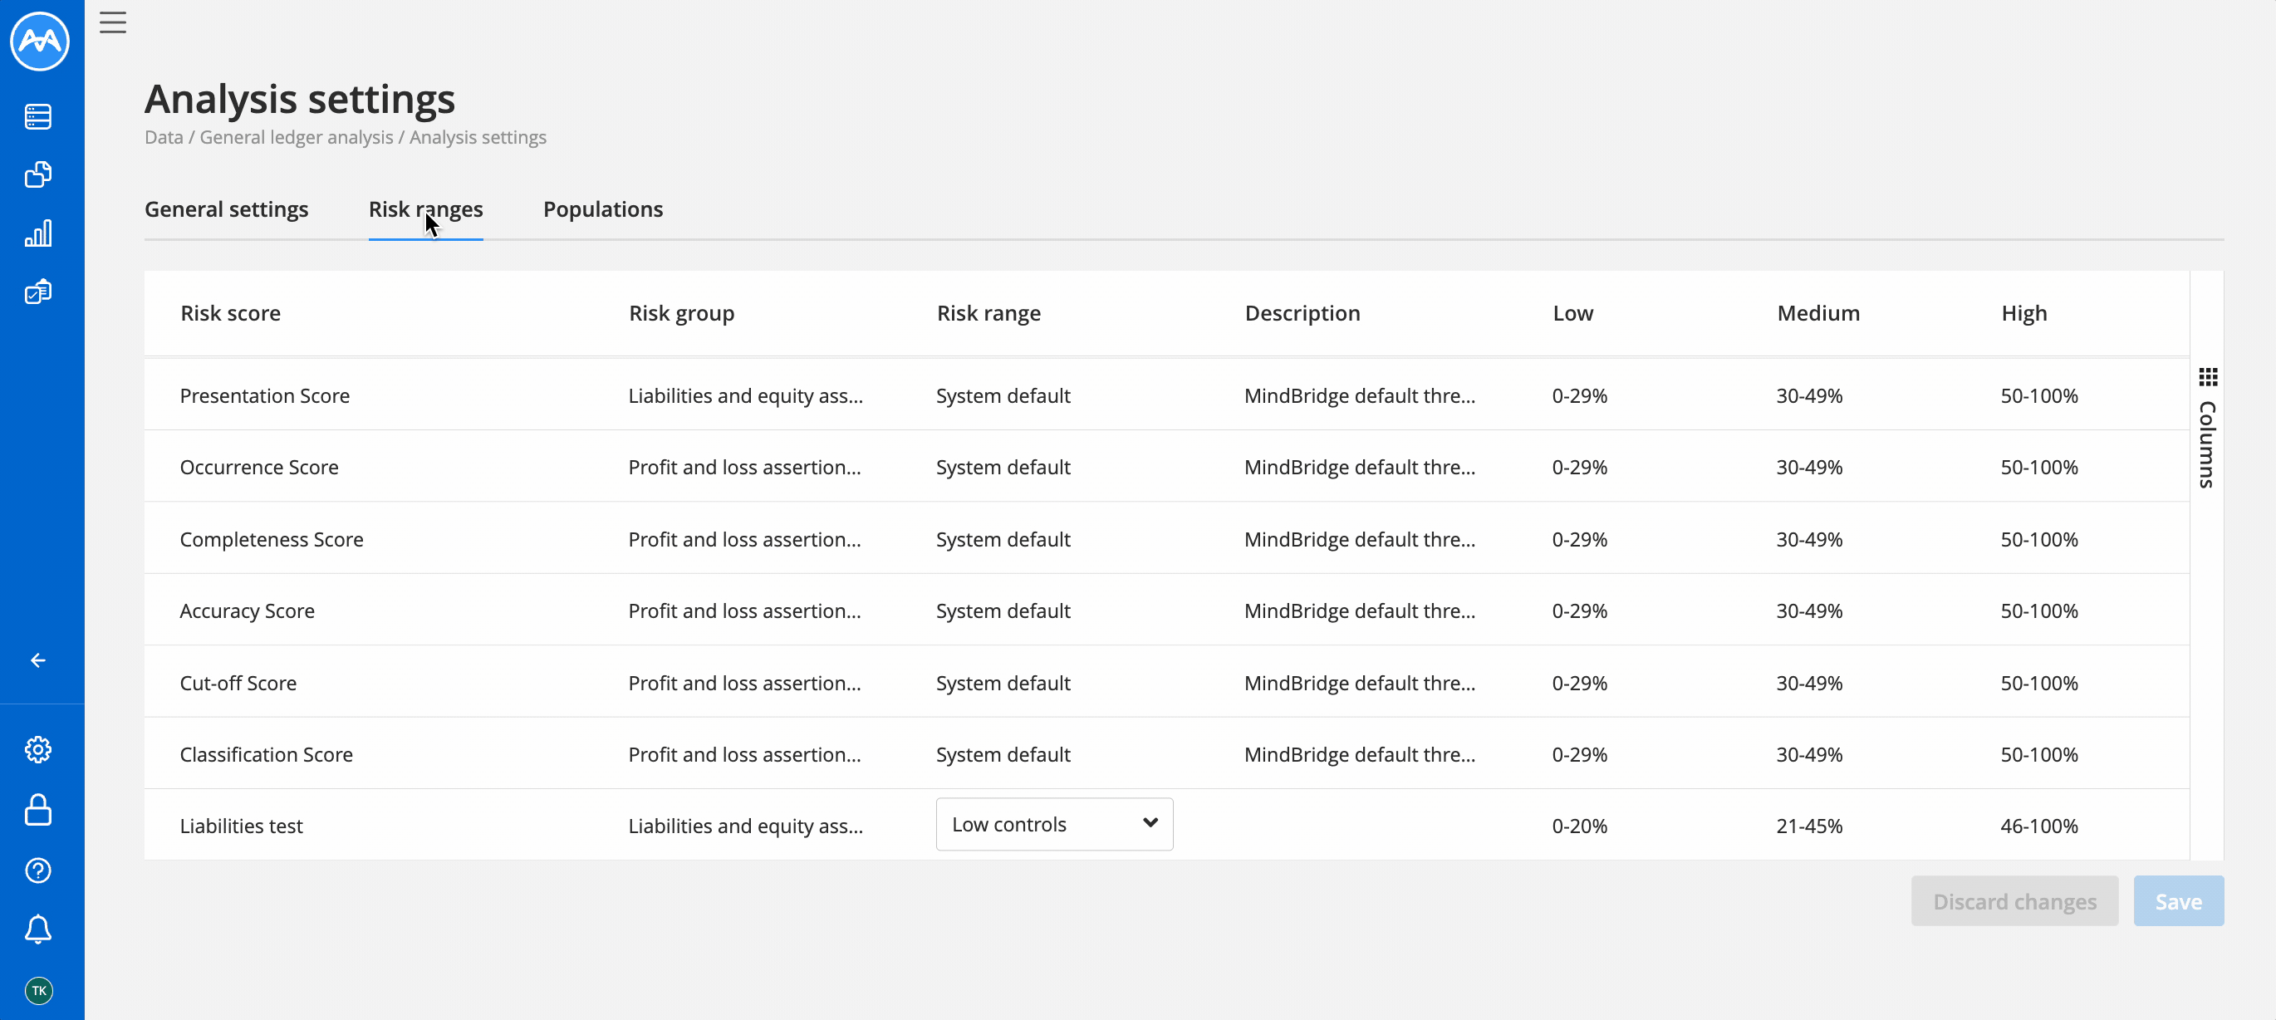Select the Occurrence Score row

coord(1166,467)
